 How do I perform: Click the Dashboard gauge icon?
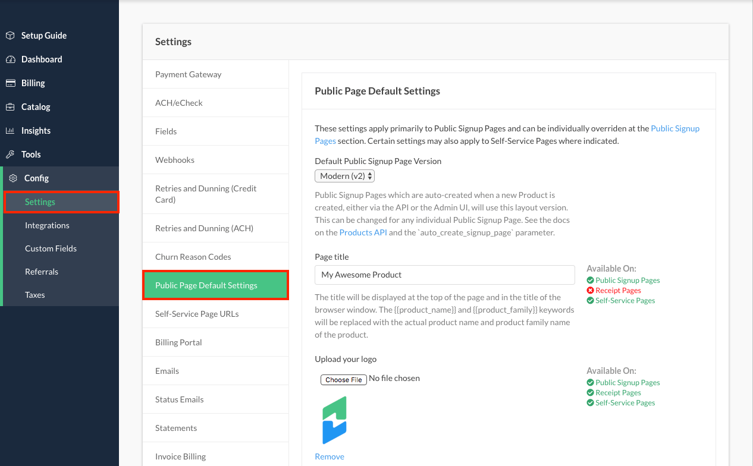[10, 59]
